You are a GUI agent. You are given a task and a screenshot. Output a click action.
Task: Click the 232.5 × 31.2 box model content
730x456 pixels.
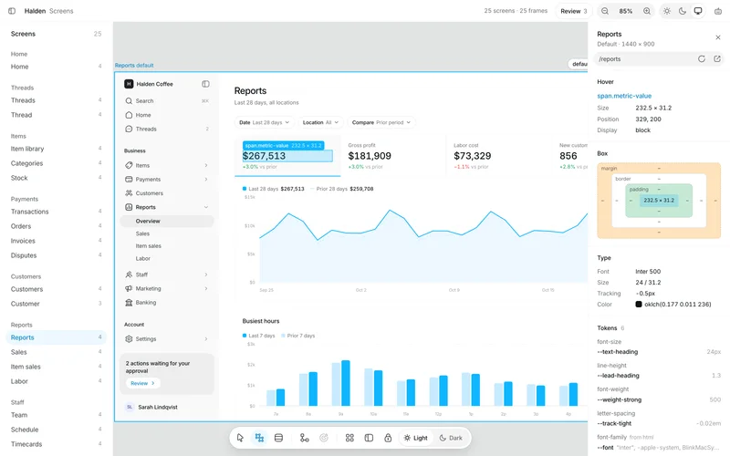[x=659, y=200]
